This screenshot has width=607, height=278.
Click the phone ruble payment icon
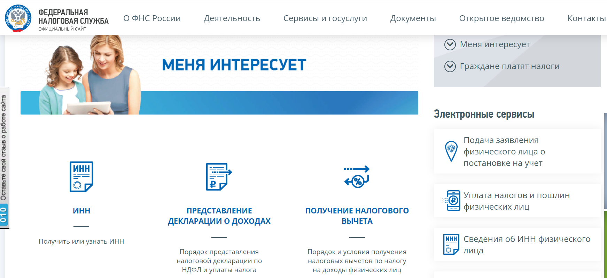(x=451, y=200)
